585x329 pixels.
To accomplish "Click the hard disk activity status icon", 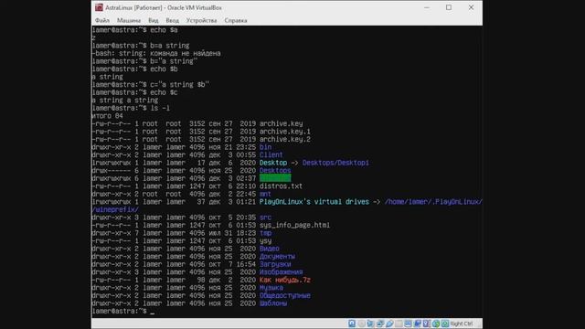I will click(352, 324).
